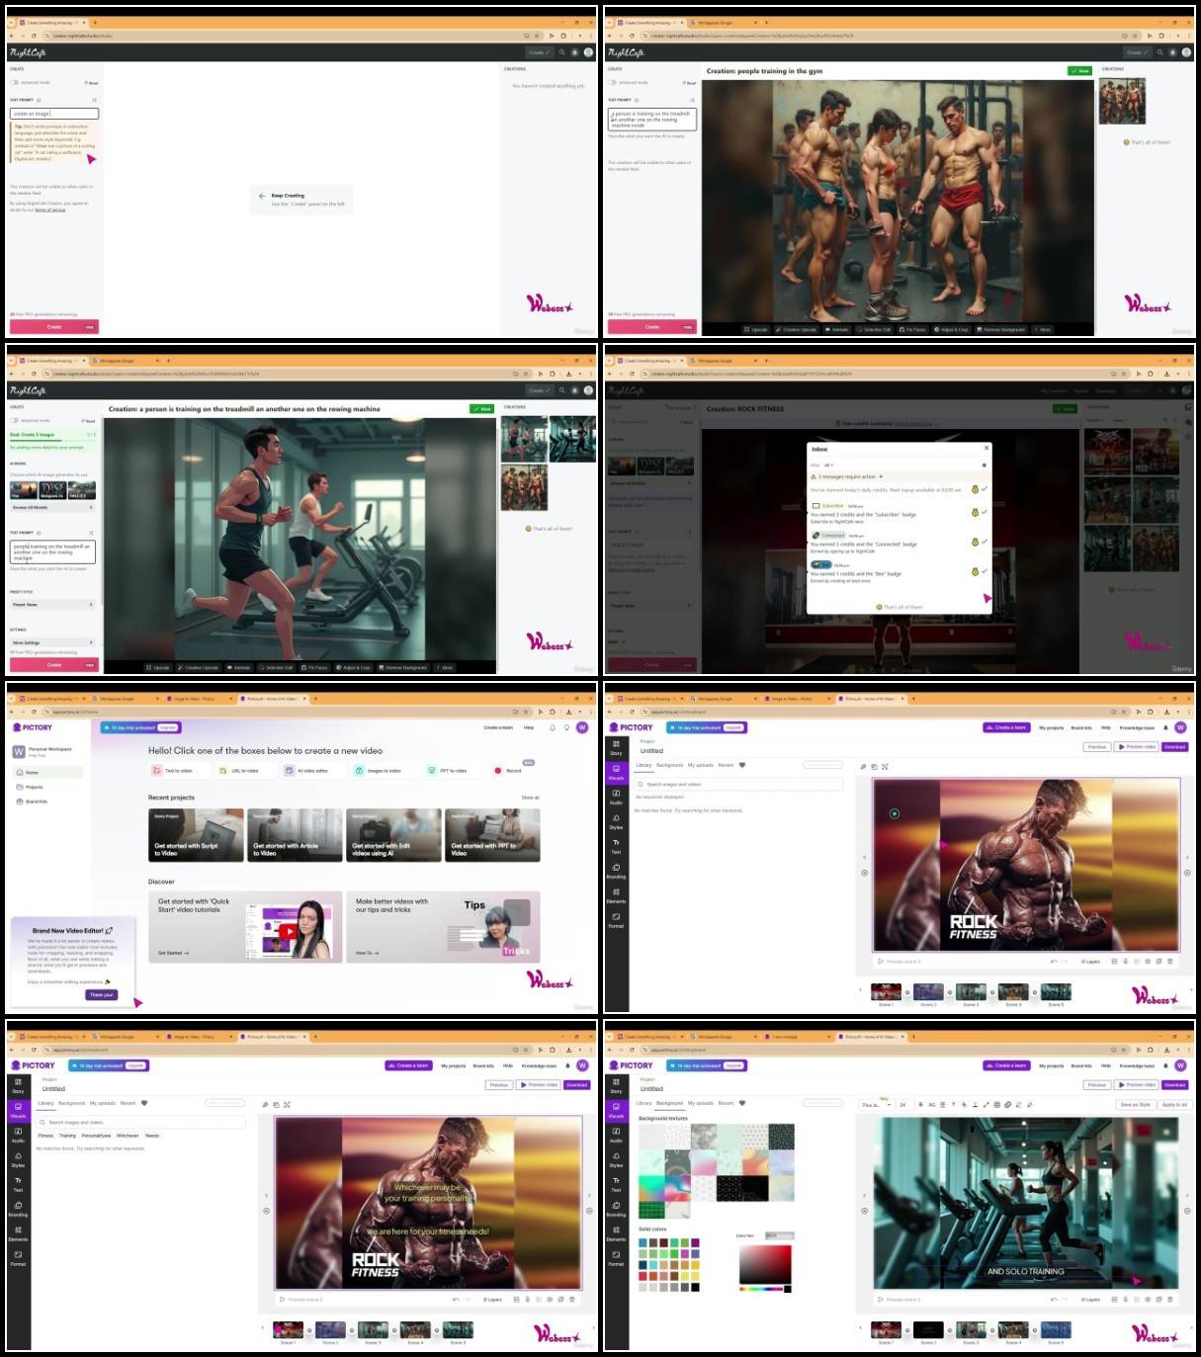Screen dimensions: 1201x1357
Task: Click Apply to all in the Background textures editor
Action: pyautogui.click(x=1174, y=1105)
